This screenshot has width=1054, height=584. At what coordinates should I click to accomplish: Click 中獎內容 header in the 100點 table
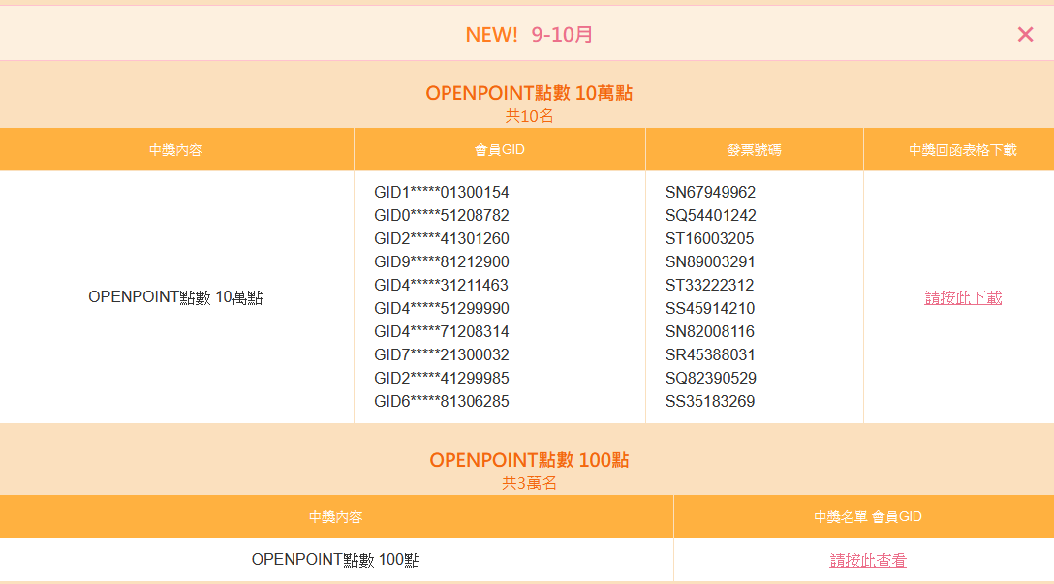coord(335,517)
